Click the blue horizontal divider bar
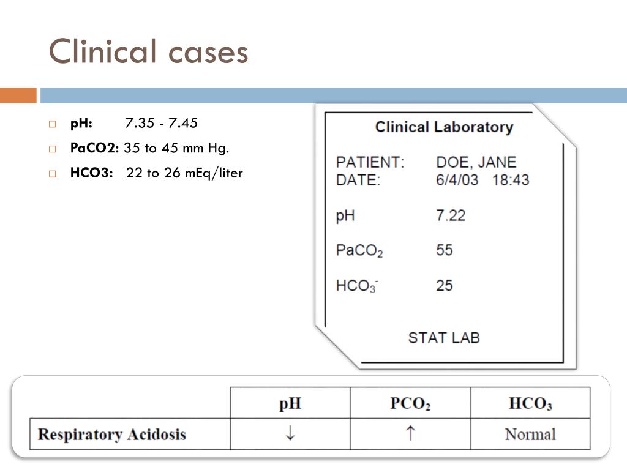 click(x=334, y=95)
